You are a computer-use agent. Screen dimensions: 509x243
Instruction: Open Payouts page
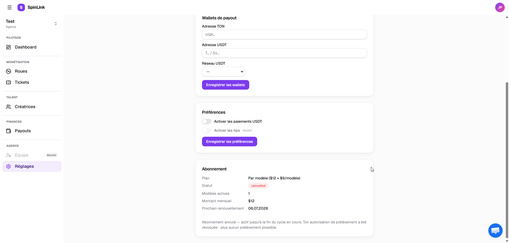[32, 131]
